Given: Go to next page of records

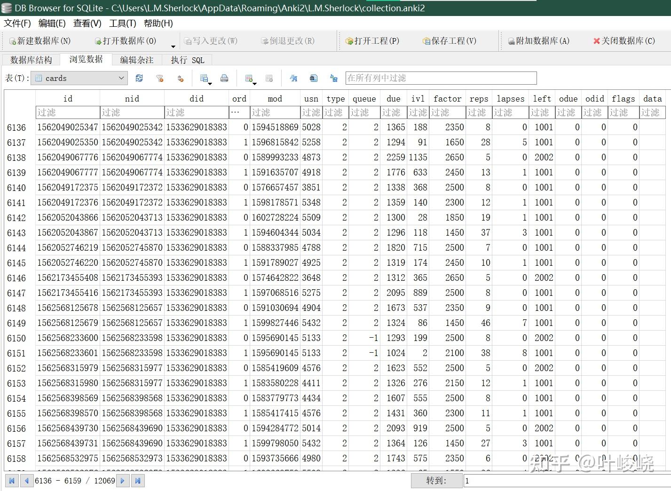Looking at the screenshot, I should pyautogui.click(x=123, y=481).
